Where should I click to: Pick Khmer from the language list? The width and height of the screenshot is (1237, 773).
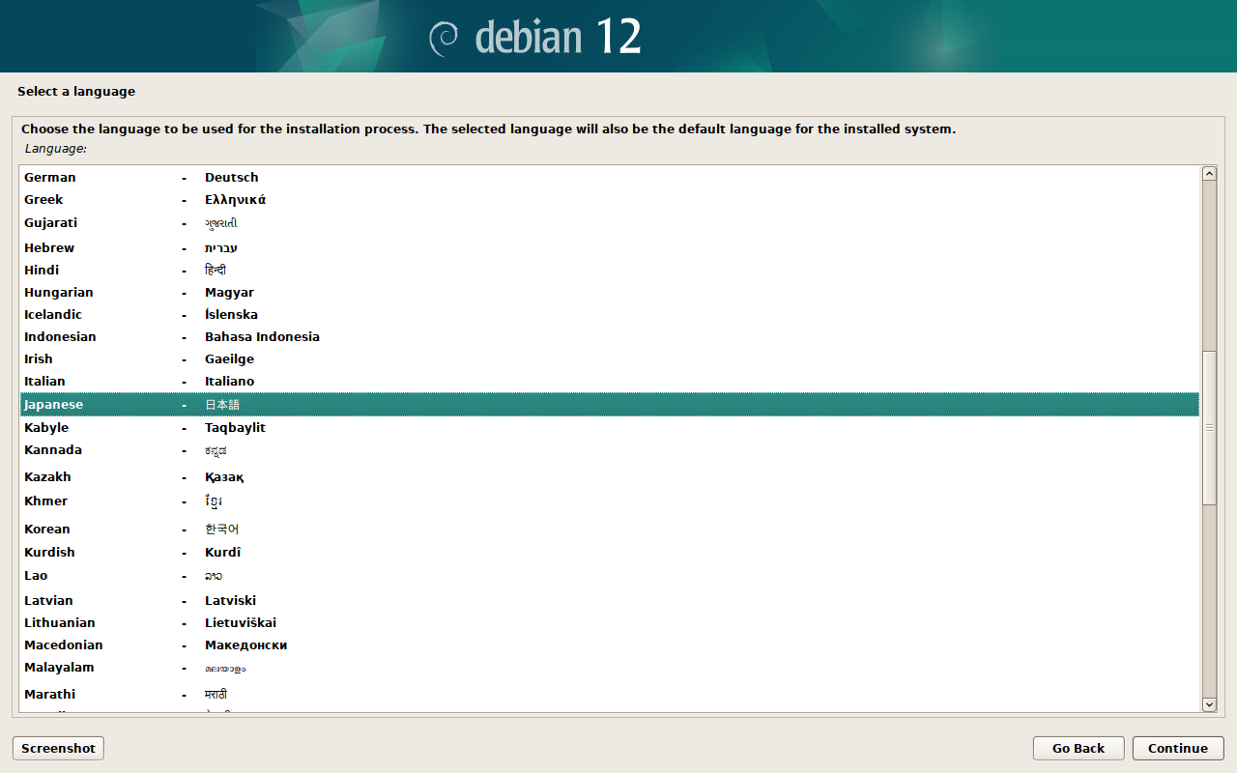point(610,501)
